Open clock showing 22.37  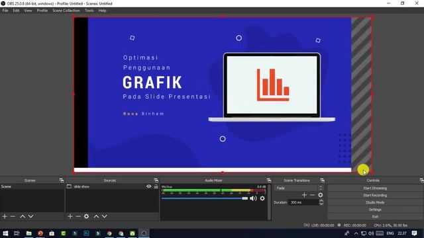402,233
